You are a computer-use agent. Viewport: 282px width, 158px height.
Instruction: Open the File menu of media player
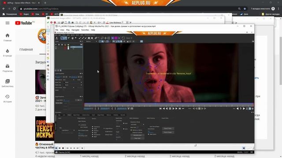pos(57,30)
